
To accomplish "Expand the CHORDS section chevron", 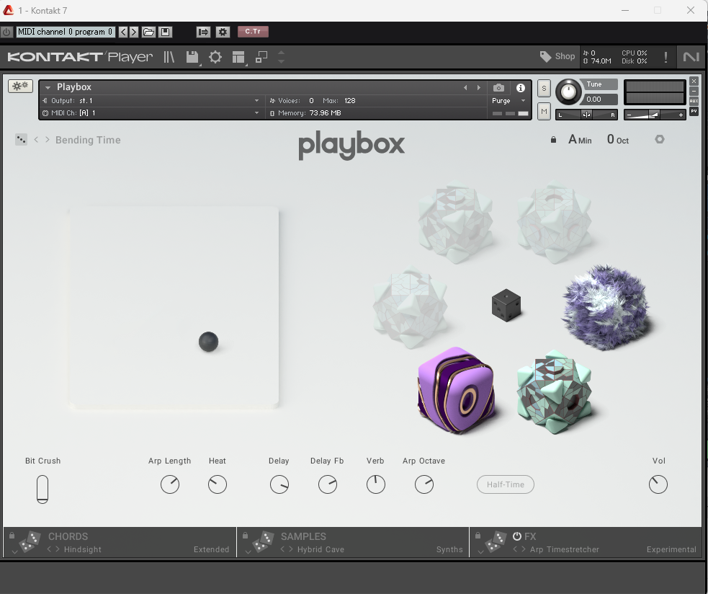I will [14, 552].
